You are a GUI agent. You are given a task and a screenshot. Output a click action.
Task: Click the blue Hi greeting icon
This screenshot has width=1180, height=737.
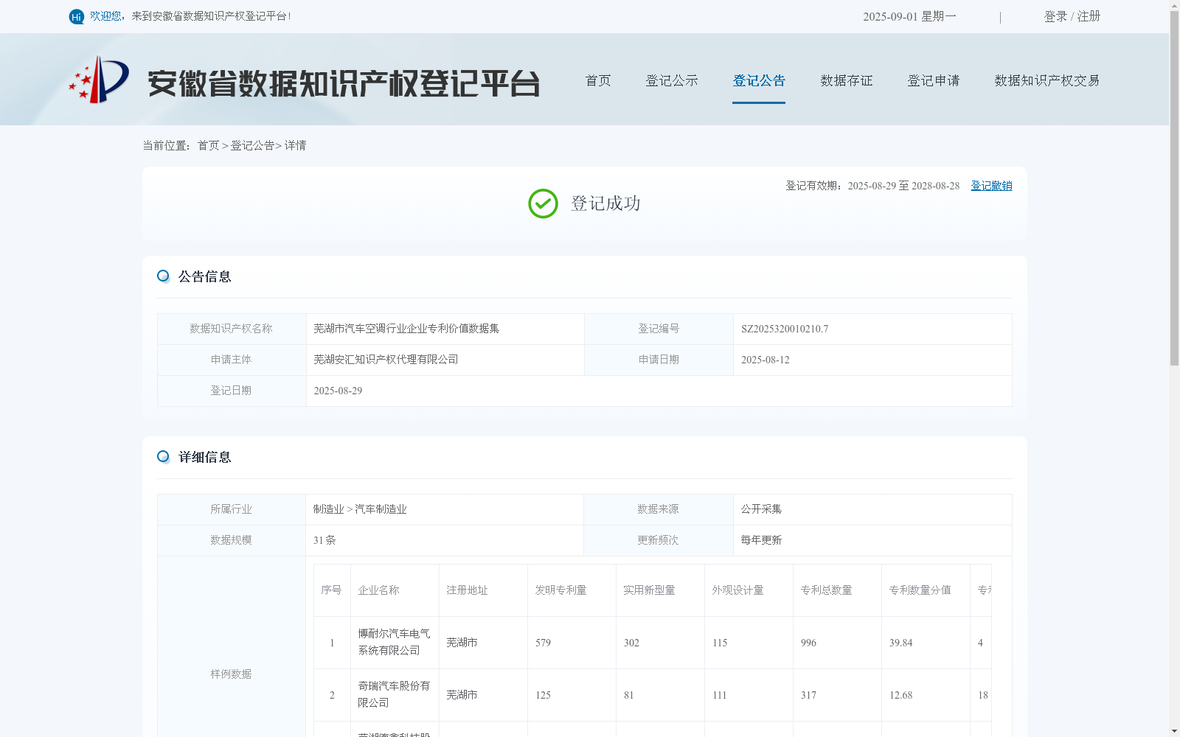pyautogui.click(x=76, y=16)
